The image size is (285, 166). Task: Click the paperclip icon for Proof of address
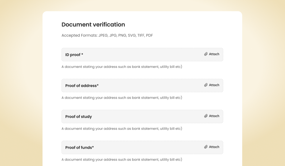click(206, 85)
